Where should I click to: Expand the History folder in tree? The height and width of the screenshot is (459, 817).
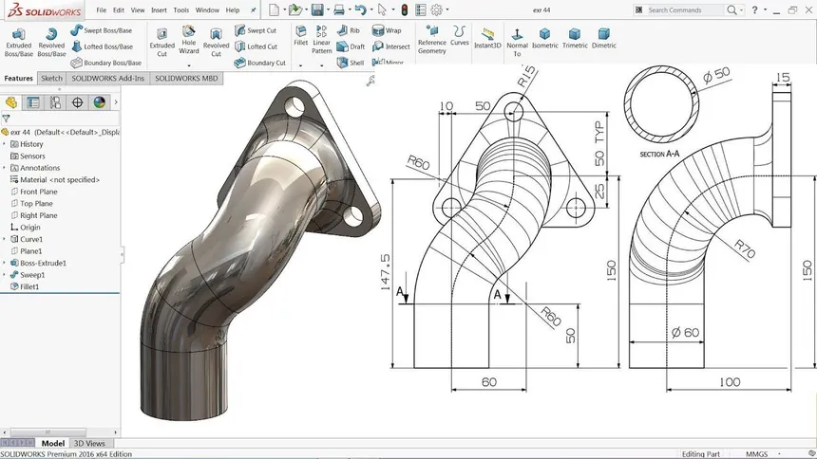click(4, 144)
